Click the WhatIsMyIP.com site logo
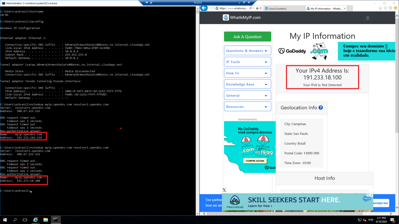 tap(242, 17)
